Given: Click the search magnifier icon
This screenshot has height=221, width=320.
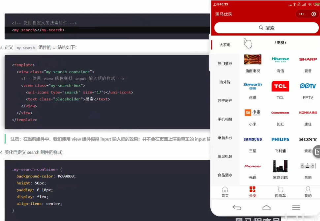Looking at the screenshot, I should (x=261, y=27).
